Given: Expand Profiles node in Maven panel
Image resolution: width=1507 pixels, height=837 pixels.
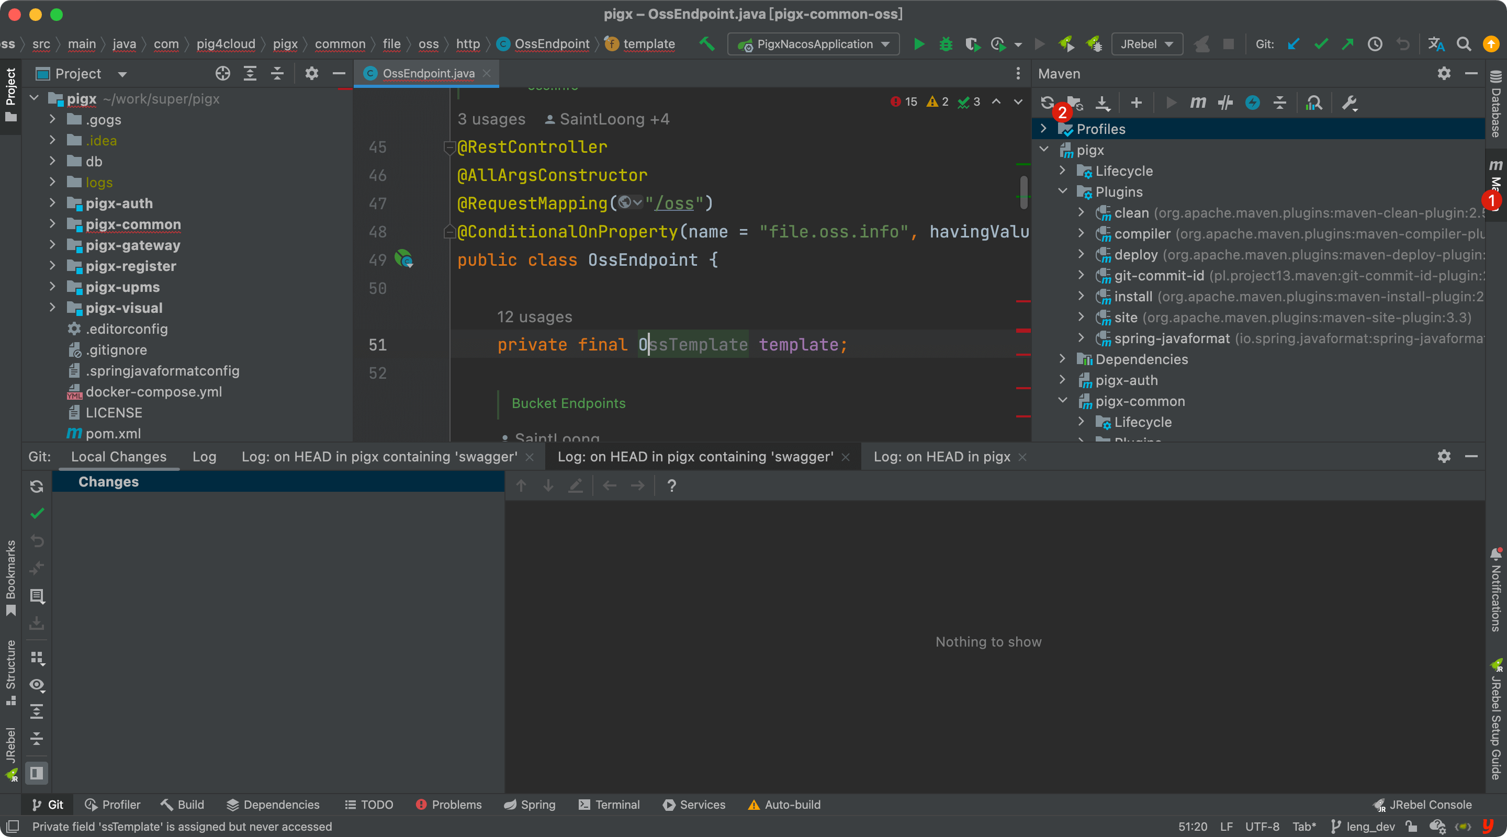Looking at the screenshot, I should pyautogui.click(x=1043, y=129).
